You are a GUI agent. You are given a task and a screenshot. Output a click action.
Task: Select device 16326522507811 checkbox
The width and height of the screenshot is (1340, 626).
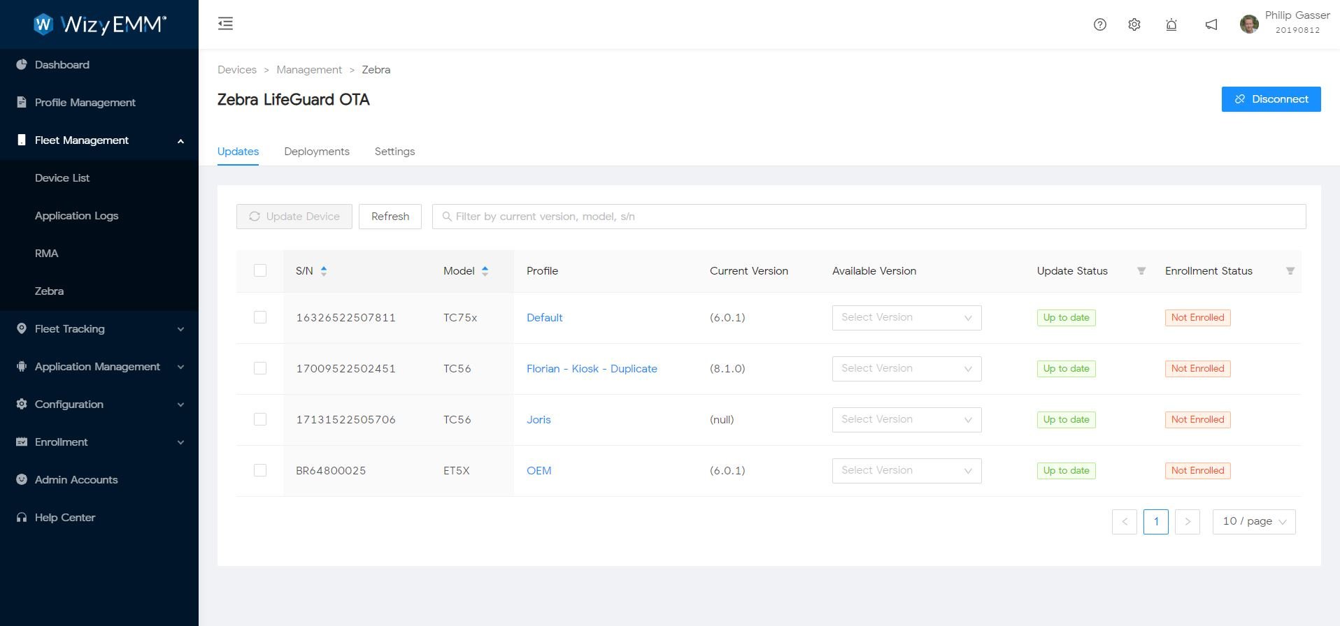tap(260, 317)
